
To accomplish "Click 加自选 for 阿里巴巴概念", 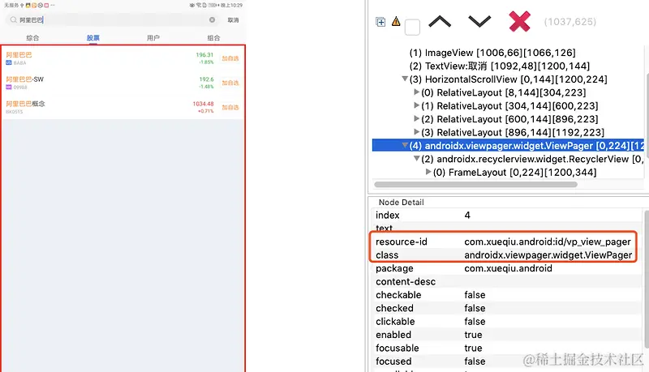I will [230, 107].
